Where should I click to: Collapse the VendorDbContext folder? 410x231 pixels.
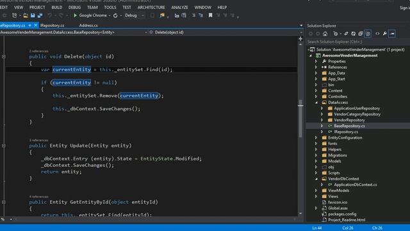pos(316,179)
